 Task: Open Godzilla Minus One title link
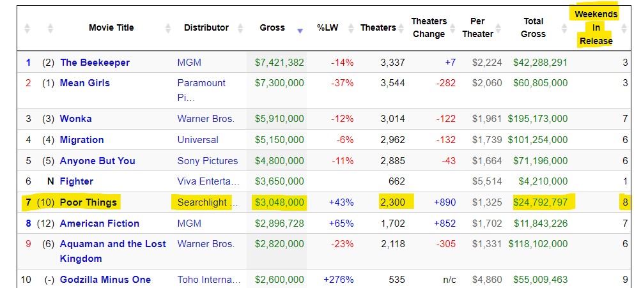point(105,280)
